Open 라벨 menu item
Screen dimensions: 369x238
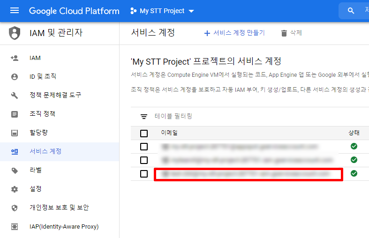click(x=60, y=170)
